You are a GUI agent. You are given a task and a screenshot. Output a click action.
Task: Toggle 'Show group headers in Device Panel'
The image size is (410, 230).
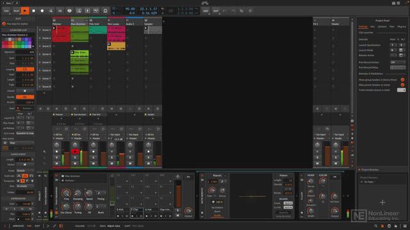(402, 80)
